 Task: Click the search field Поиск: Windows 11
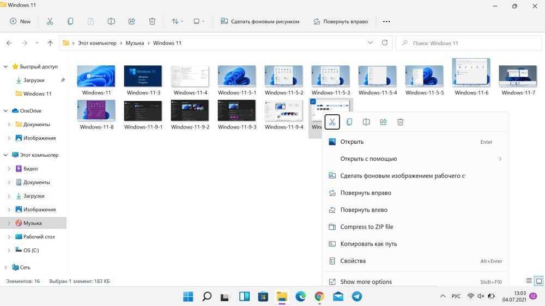pos(469,43)
